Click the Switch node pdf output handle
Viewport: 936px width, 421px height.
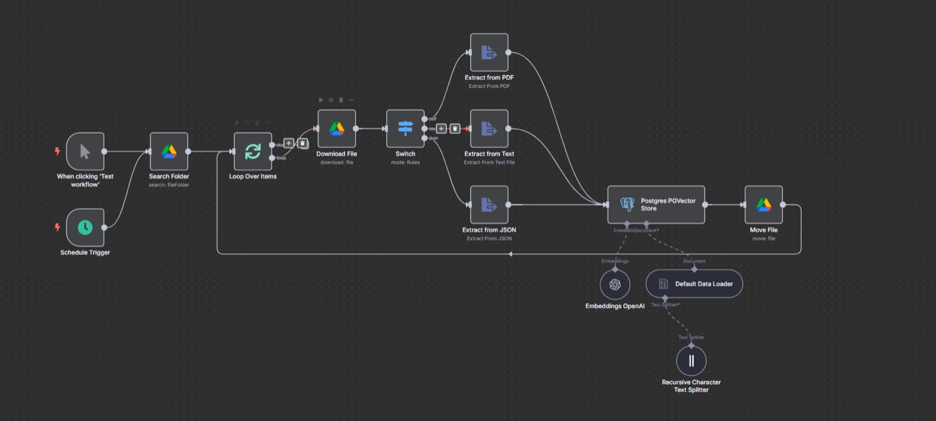[425, 119]
